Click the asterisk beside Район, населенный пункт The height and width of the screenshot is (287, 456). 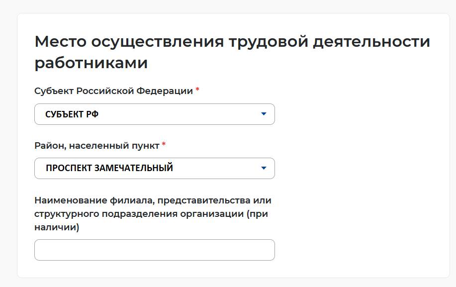click(x=164, y=145)
